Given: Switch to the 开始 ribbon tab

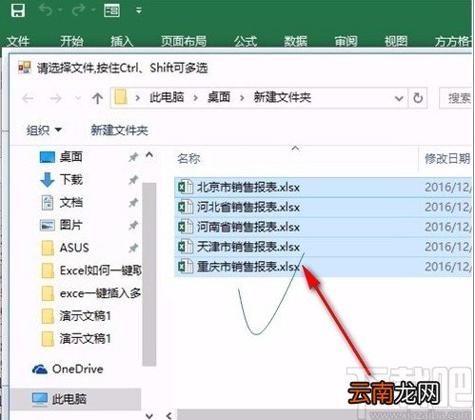Looking at the screenshot, I should (71, 41).
